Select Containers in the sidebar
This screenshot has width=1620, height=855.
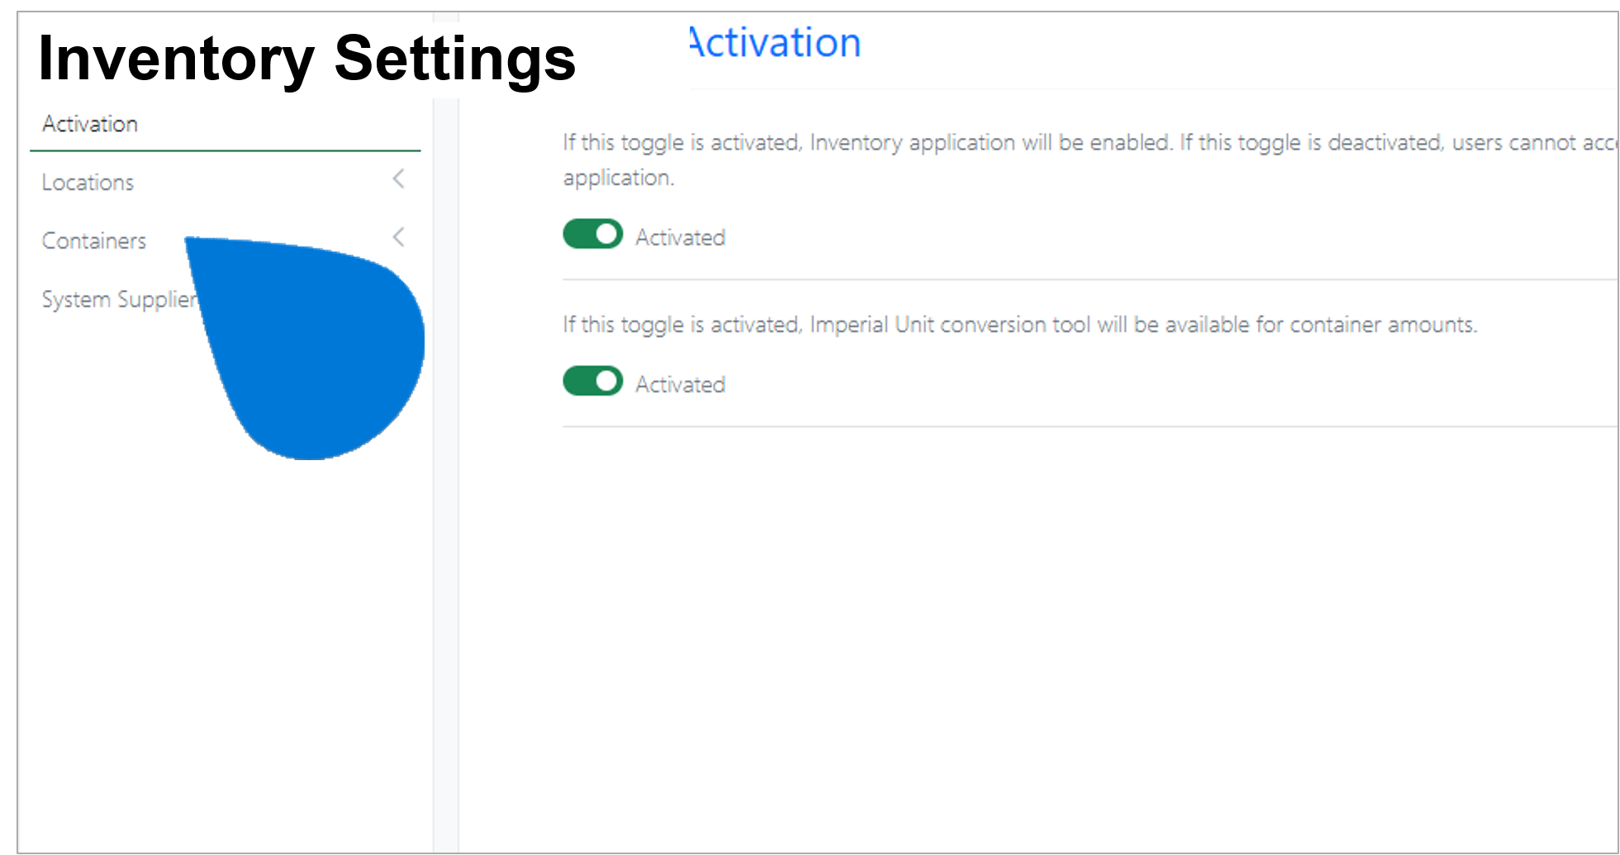pyautogui.click(x=94, y=241)
